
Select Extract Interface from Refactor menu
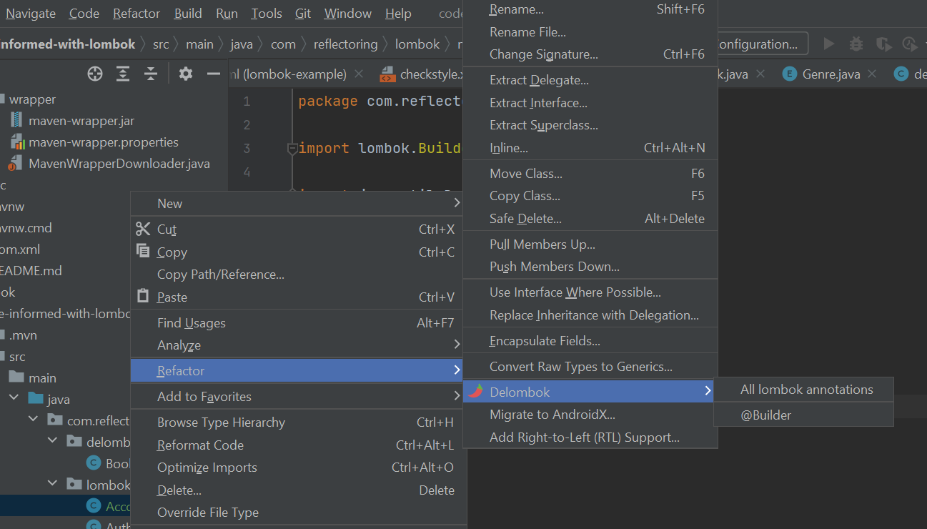[538, 103]
